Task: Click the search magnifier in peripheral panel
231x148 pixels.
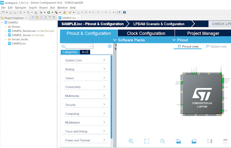Action: coord(63,46)
